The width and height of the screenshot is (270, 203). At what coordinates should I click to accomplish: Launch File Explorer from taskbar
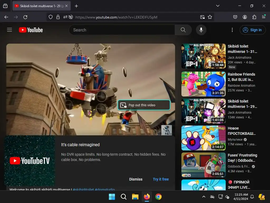tap(135, 197)
